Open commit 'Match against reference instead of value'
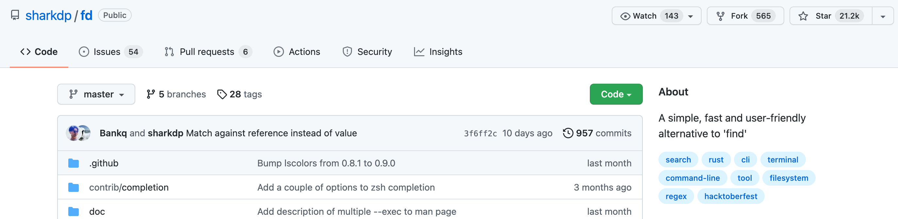Screen dimensions: 898x219 coord(272,133)
